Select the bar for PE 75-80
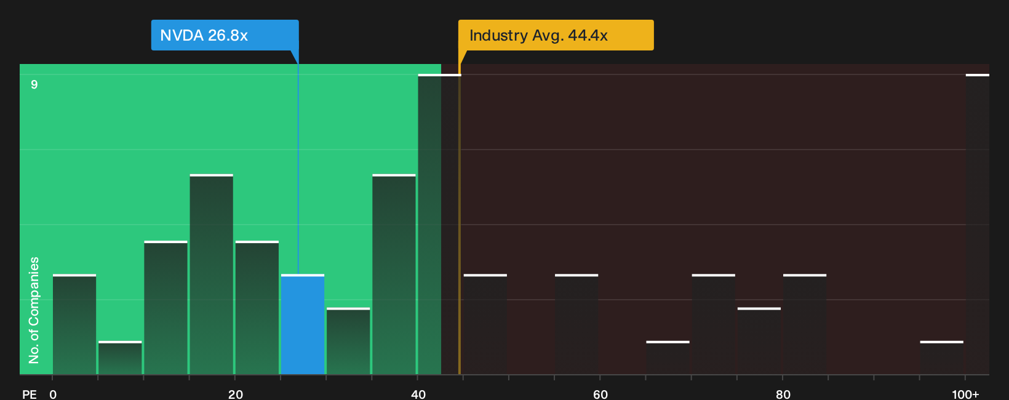The image size is (1009, 400). coord(759,341)
